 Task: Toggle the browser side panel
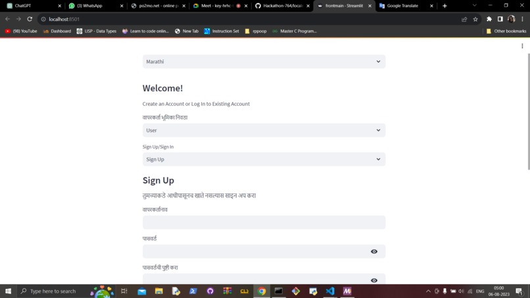coord(500,19)
